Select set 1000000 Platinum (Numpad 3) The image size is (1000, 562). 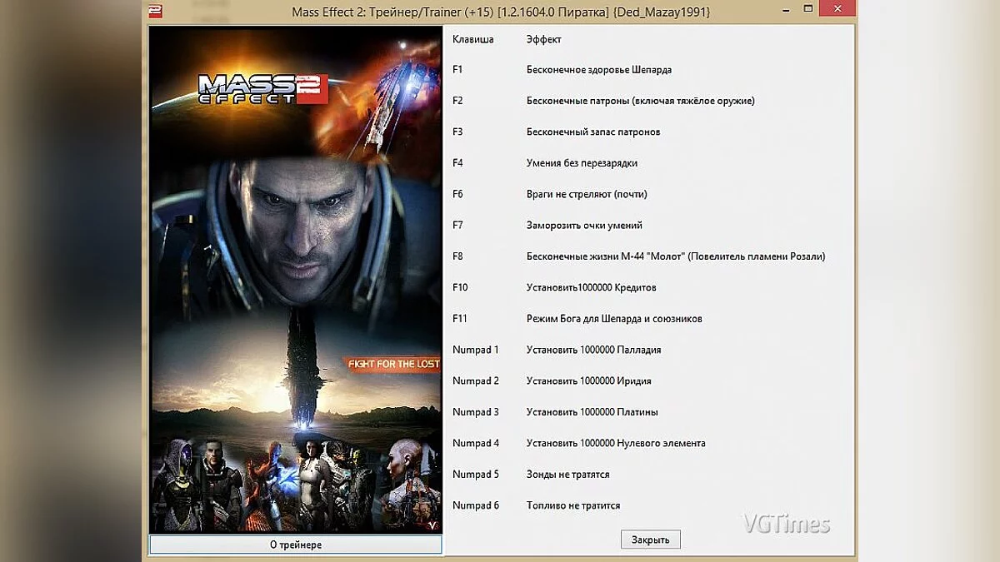coord(592,411)
